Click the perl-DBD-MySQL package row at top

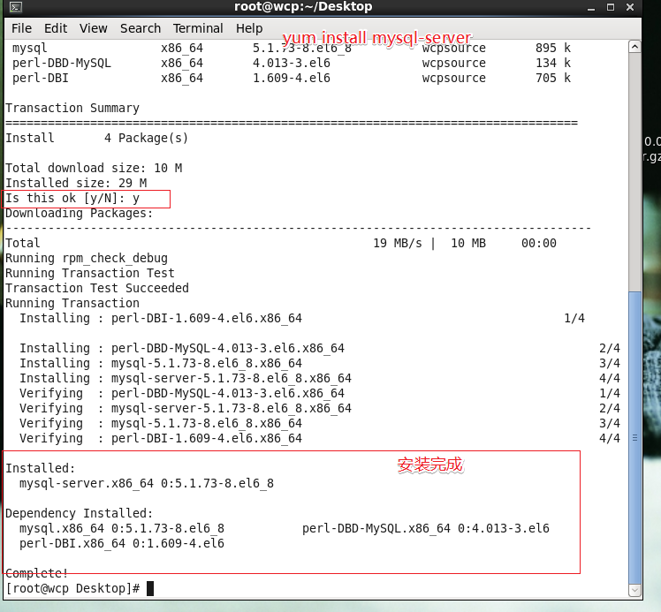(292, 64)
